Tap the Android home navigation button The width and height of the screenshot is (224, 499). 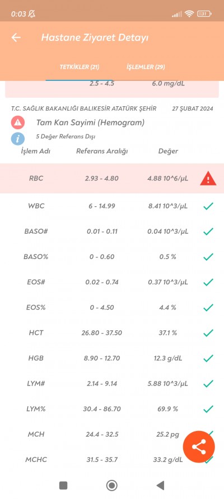click(111, 486)
